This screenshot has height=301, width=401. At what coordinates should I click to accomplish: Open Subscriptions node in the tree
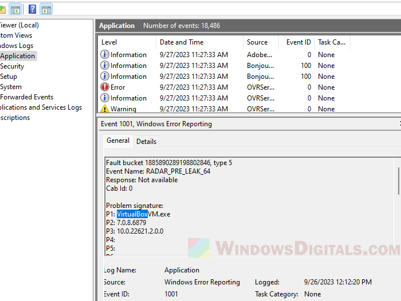pos(15,118)
